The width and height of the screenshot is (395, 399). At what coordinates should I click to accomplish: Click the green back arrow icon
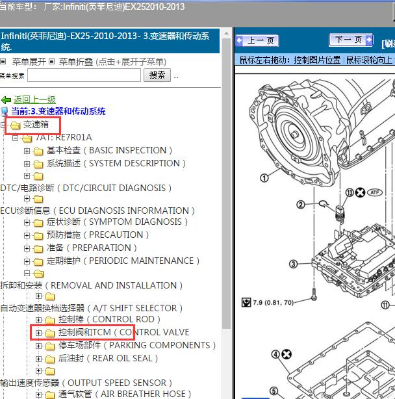click(6, 100)
